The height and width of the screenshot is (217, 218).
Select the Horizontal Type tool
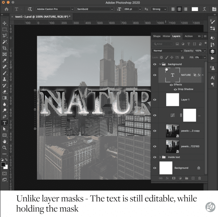tap(5, 123)
